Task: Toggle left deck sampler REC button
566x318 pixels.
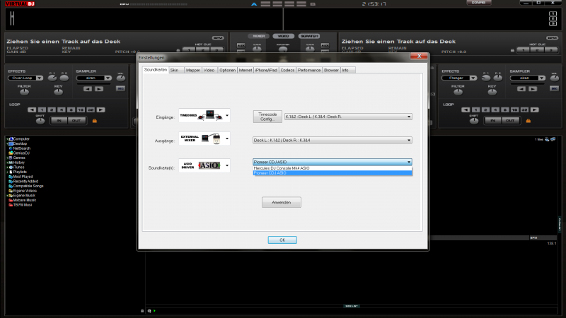Action: [120, 88]
